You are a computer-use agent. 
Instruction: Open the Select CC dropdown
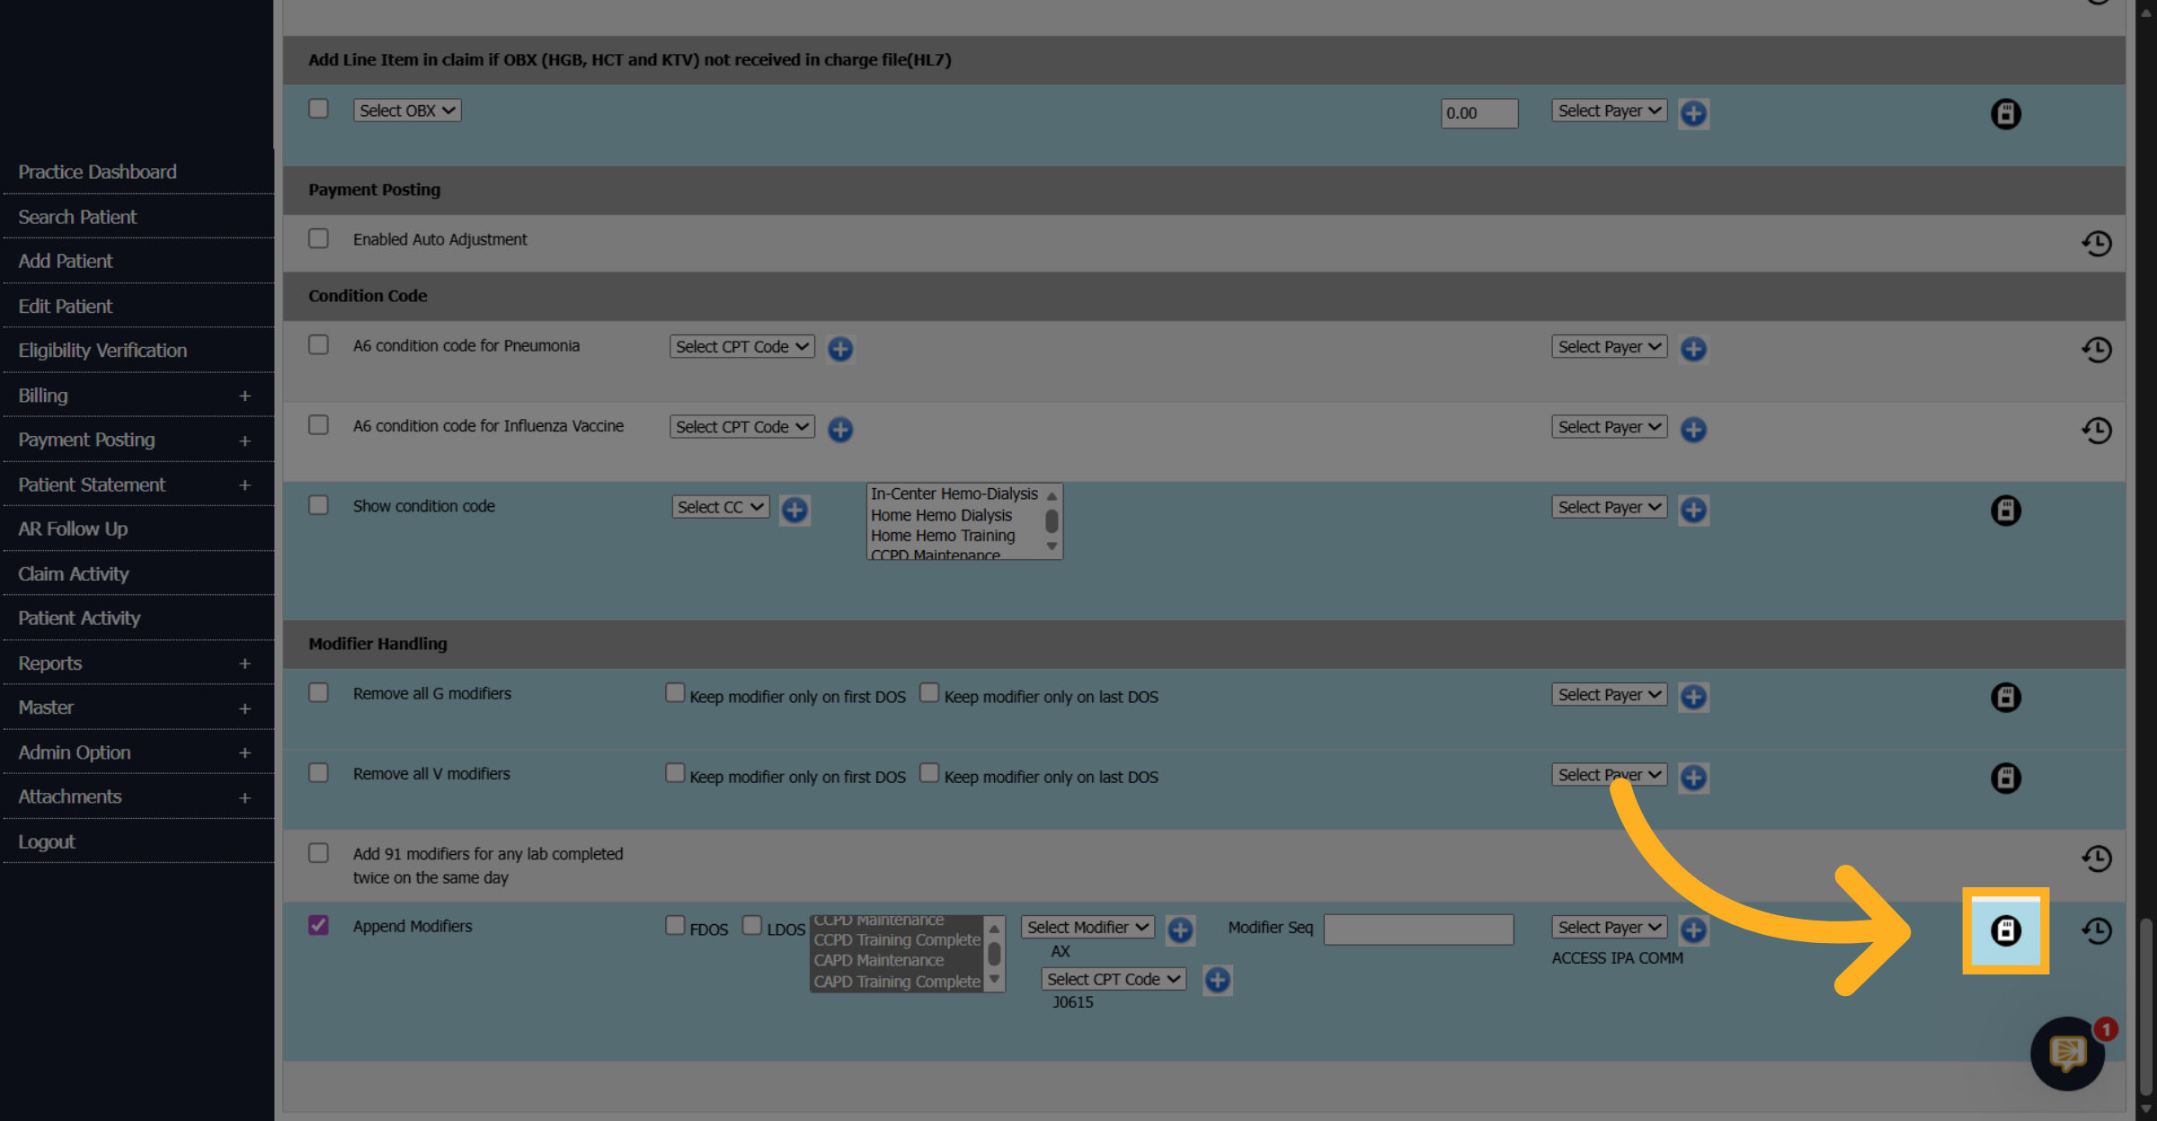point(721,507)
